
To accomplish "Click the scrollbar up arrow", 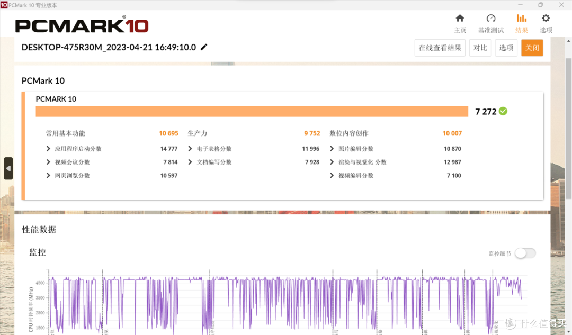I will click(x=568, y=40).
